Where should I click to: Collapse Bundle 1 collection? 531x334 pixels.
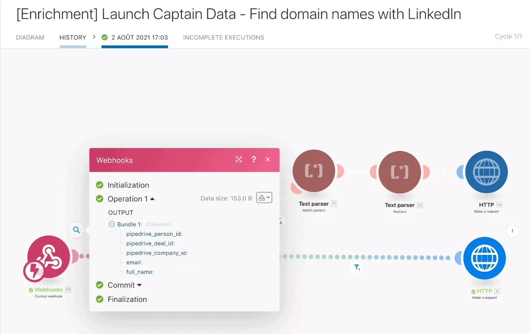tap(112, 224)
